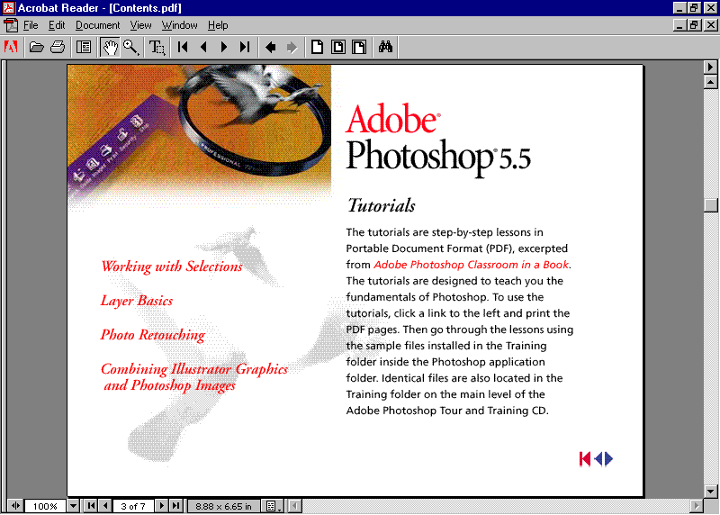720x515 pixels.
Task: Click the Find binoculars icon
Action: click(x=386, y=47)
